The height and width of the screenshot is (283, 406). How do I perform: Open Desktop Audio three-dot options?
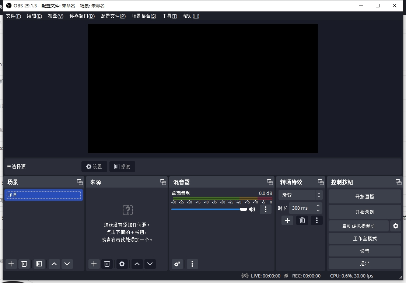(265, 209)
